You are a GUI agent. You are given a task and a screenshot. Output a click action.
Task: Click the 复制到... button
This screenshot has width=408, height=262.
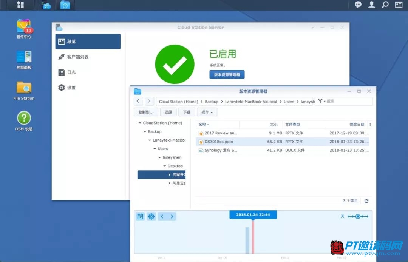146,112
